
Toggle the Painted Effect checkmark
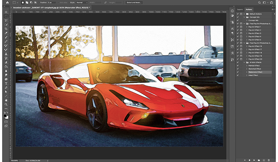pyautogui.click(x=238, y=66)
